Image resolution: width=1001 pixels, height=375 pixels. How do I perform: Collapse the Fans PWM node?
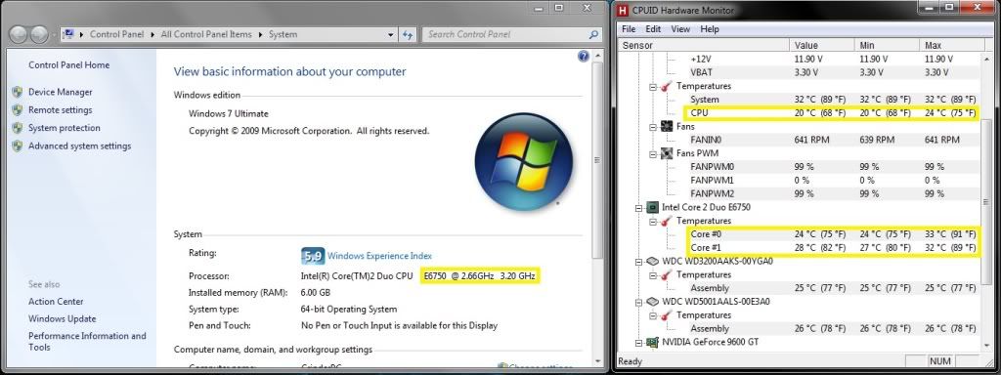point(653,153)
